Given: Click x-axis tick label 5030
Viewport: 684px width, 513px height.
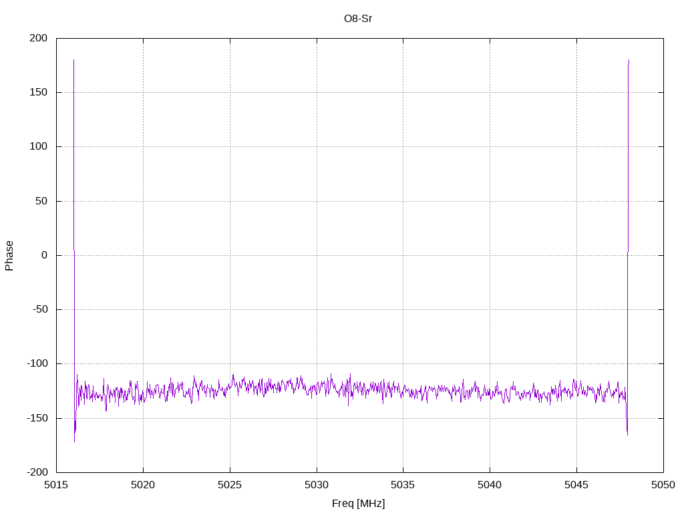Looking at the screenshot, I should pyautogui.click(x=317, y=485).
